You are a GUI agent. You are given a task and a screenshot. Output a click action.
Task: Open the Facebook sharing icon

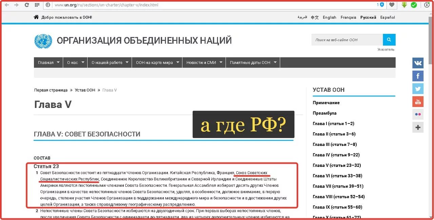click(x=418, y=76)
